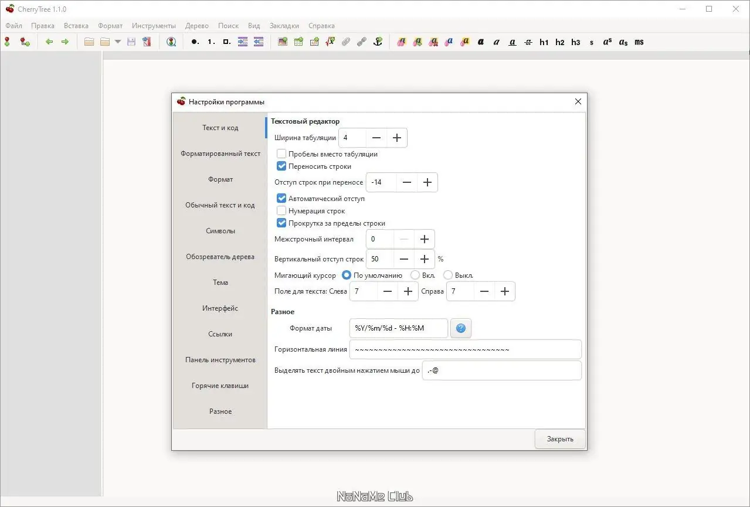Open 'Панель инструментов' settings tab

[220, 360]
